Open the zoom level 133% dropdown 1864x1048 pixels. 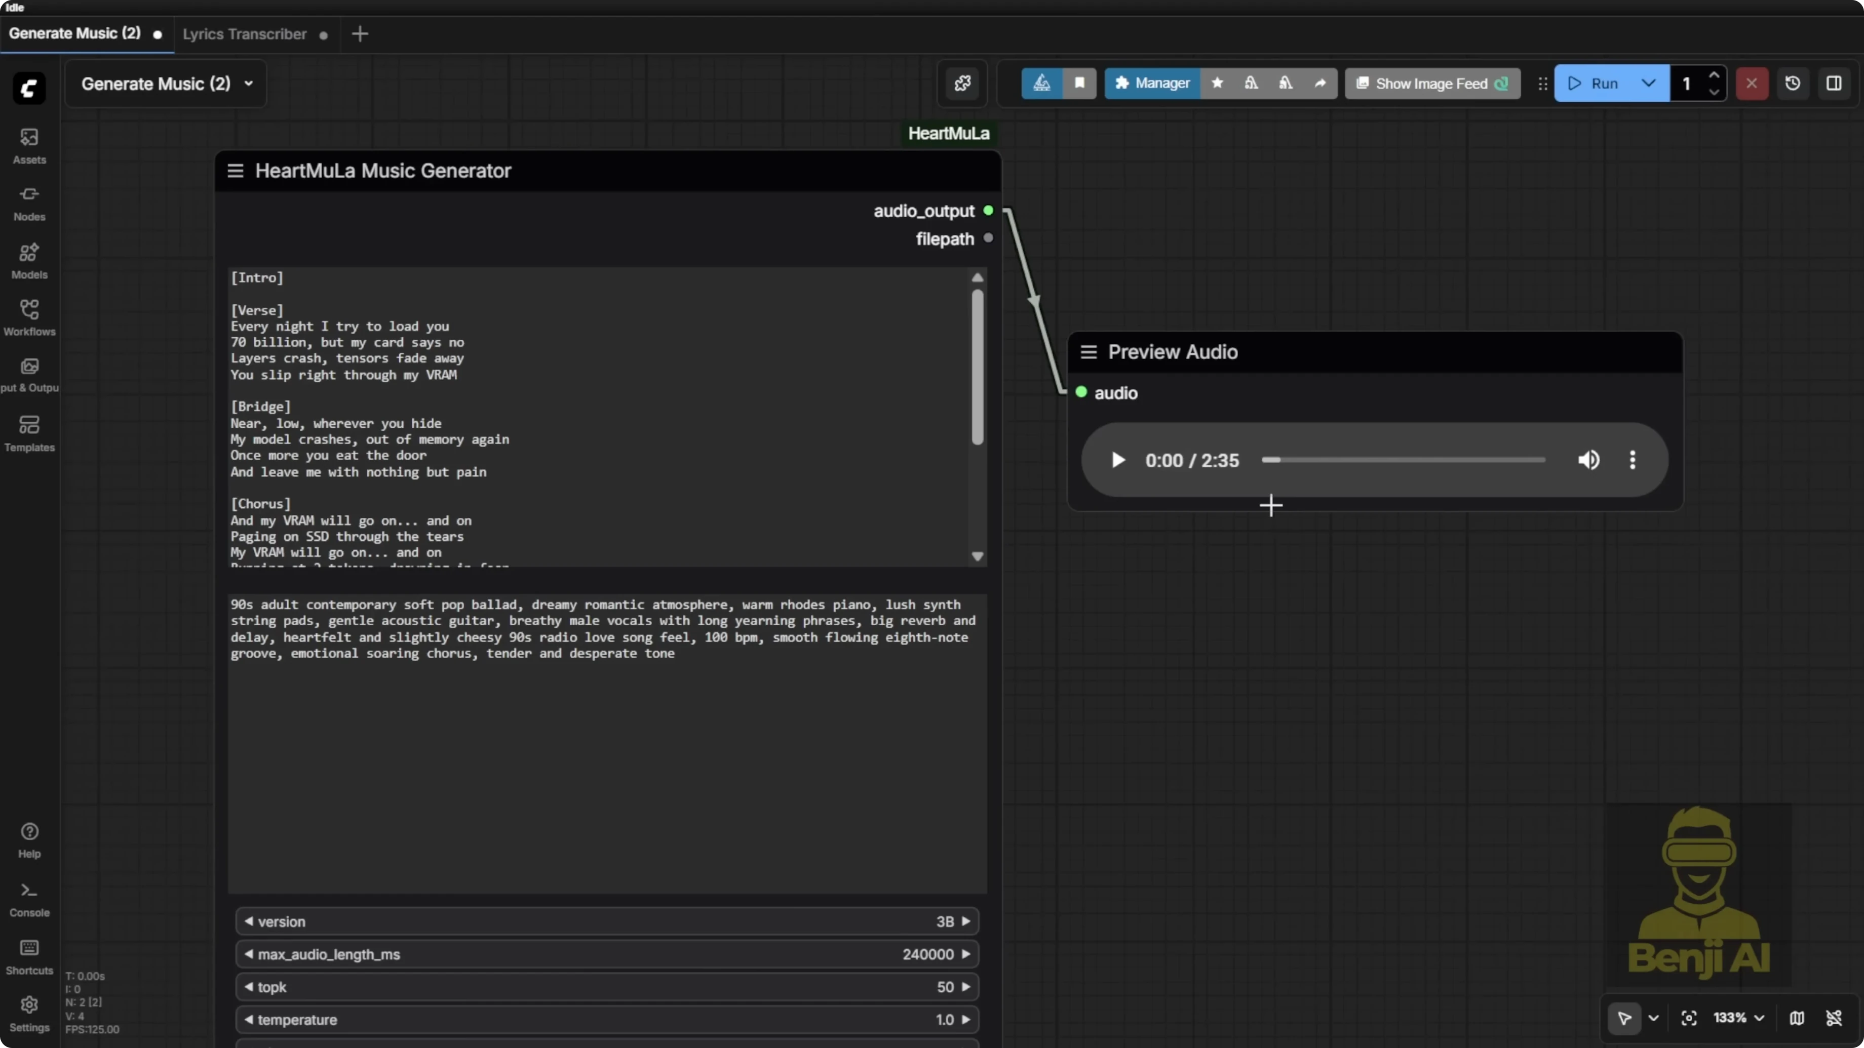1738,1018
